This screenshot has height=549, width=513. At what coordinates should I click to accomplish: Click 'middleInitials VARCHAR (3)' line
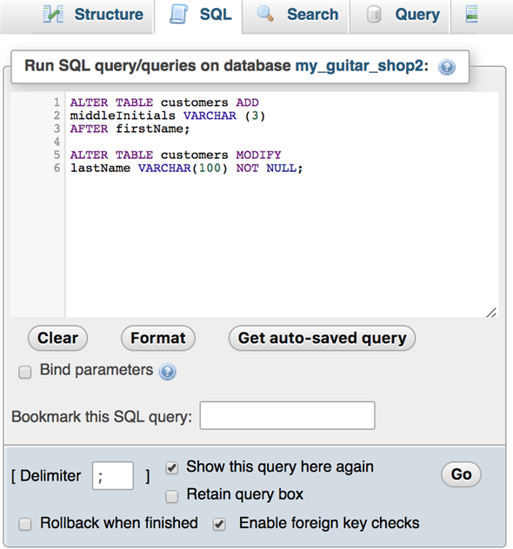click(168, 116)
